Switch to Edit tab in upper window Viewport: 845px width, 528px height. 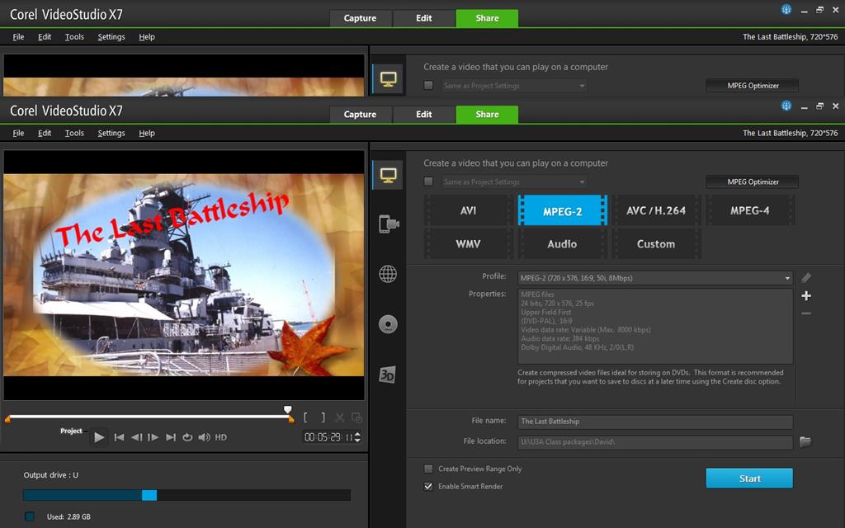click(423, 18)
